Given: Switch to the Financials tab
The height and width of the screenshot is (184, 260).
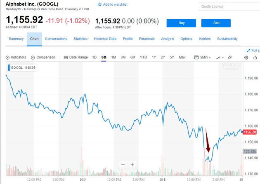Looking at the screenshot, I should (x=147, y=39).
